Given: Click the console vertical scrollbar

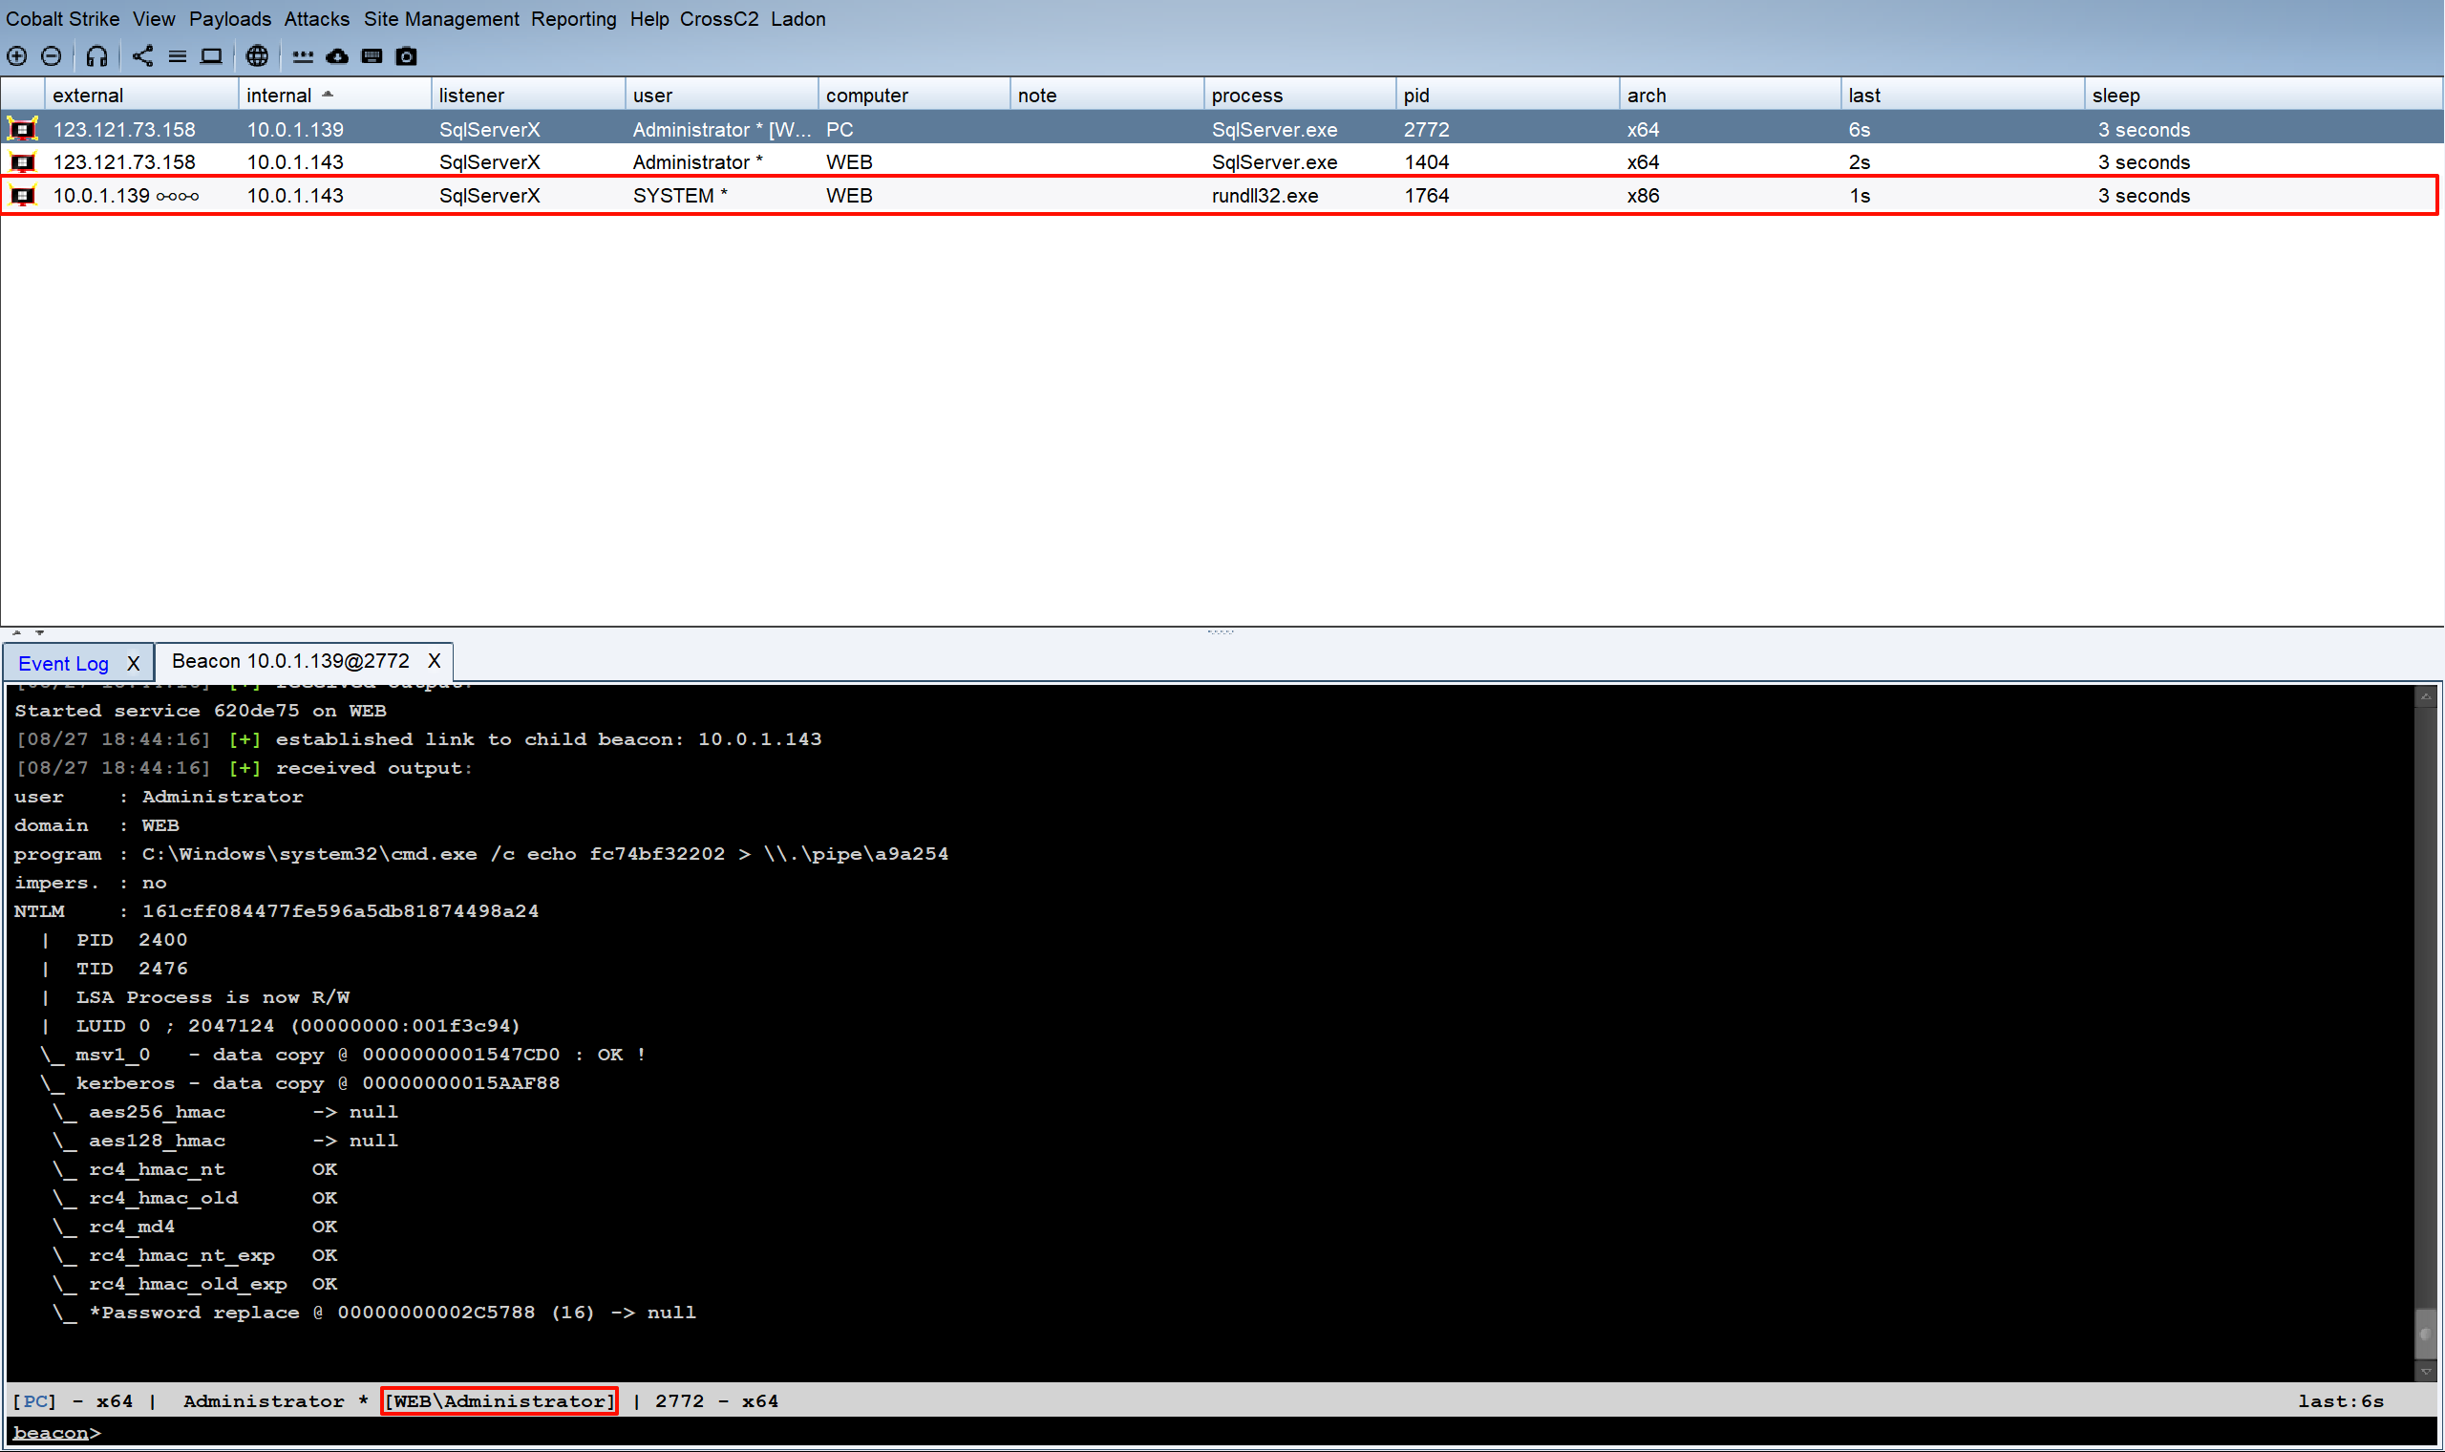Looking at the screenshot, I should pyautogui.click(x=2424, y=1027).
